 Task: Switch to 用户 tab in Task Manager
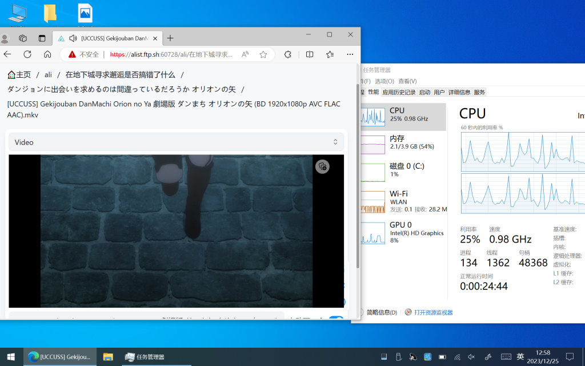(x=439, y=92)
